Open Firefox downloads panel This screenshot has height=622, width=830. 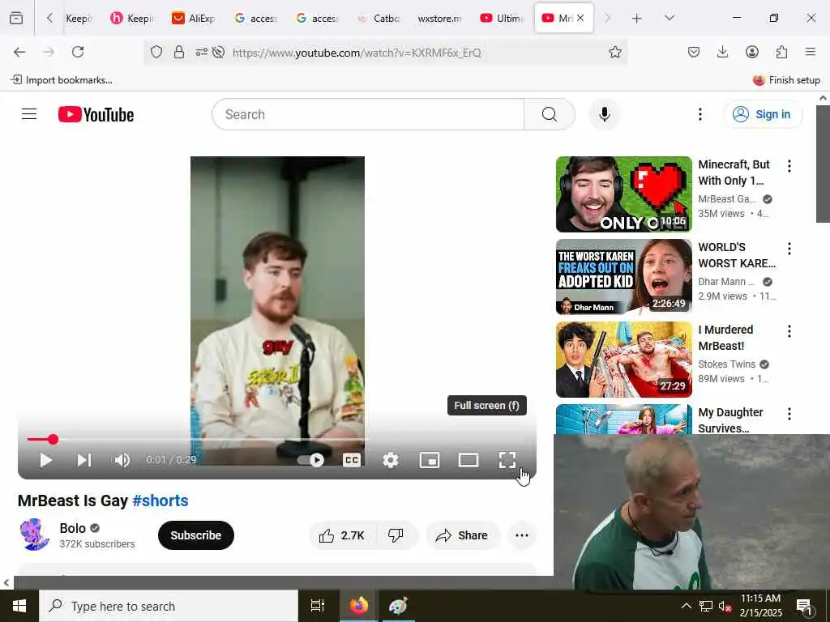coord(722,52)
